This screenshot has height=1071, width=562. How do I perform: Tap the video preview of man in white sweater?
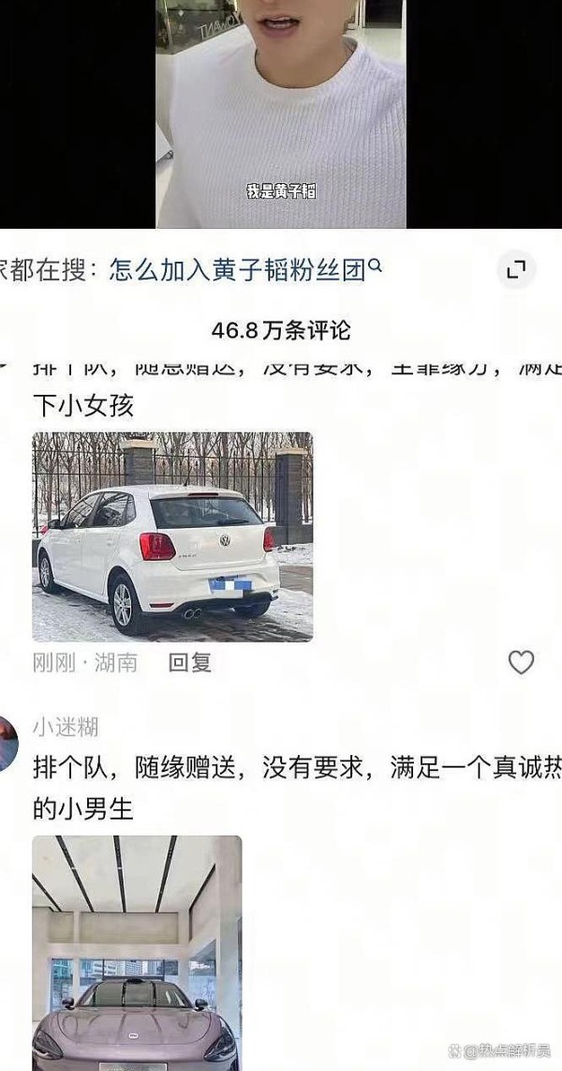click(281, 113)
